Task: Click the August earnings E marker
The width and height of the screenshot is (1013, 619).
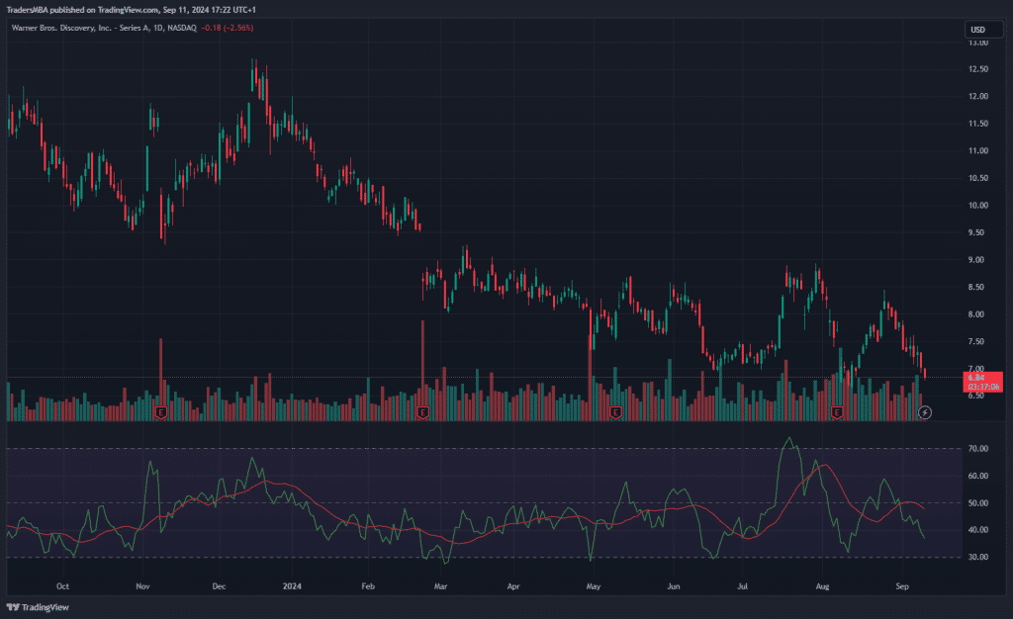Action: pos(837,410)
